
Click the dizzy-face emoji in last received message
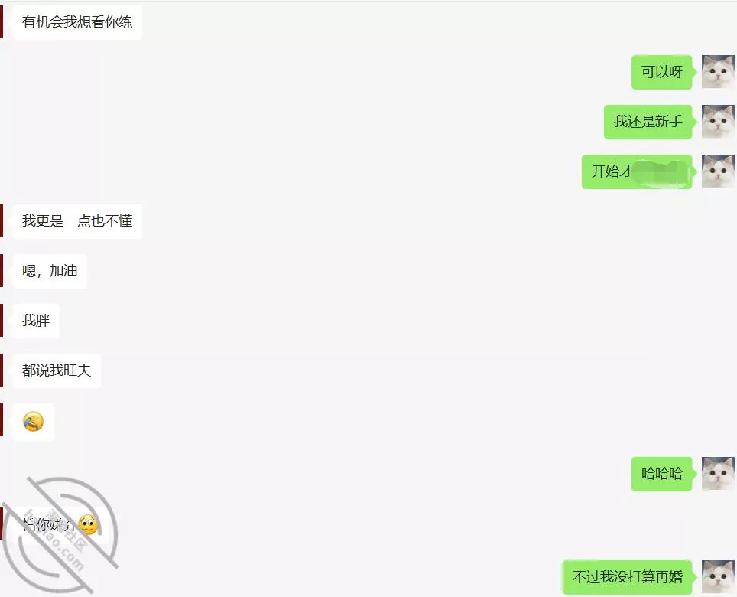pyautogui.click(x=89, y=525)
